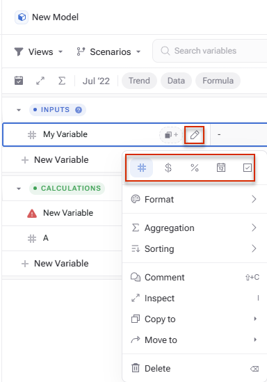Toggle the Trend column pill
This screenshot has height=382, width=267.
click(x=139, y=81)
